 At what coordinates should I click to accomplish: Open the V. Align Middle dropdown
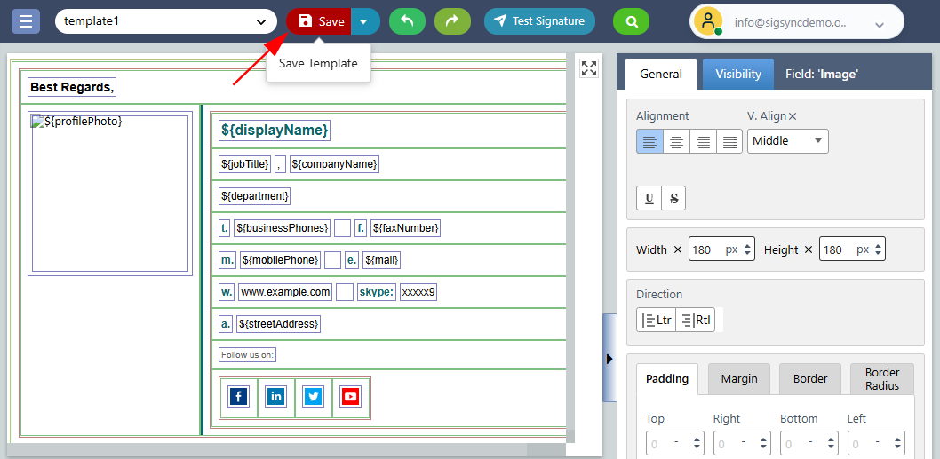(787, 141)
